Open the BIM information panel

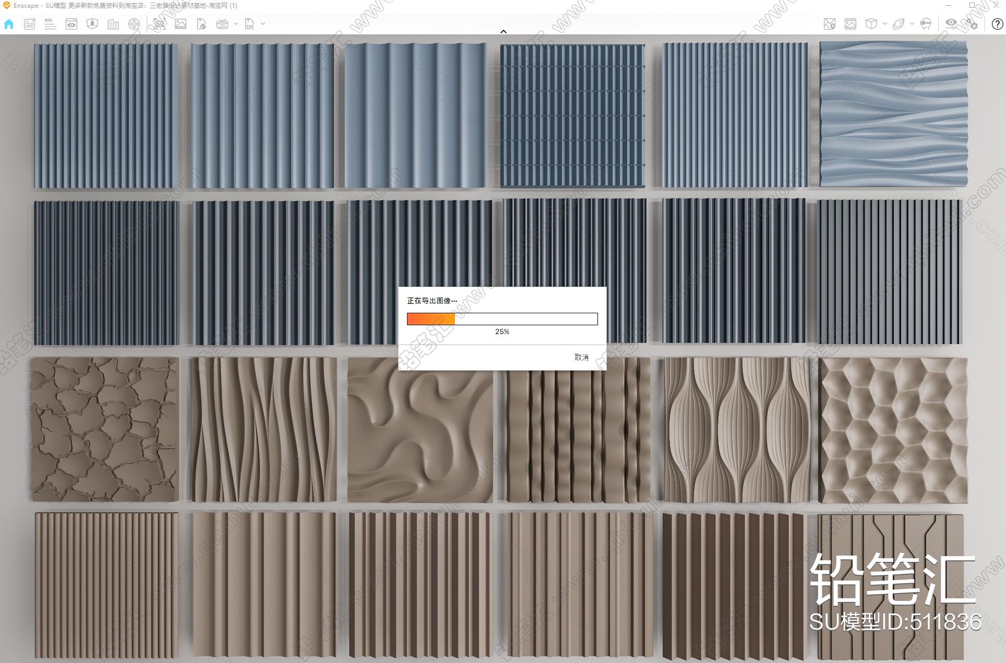50,24
